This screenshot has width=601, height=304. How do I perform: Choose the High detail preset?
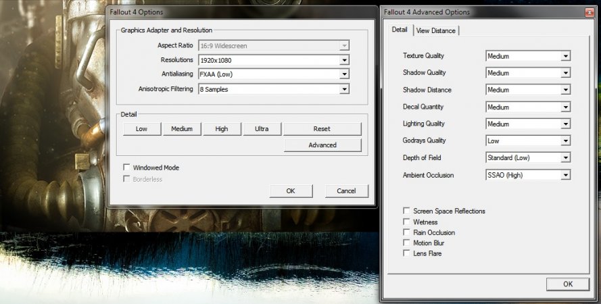(x=222, y=129)
